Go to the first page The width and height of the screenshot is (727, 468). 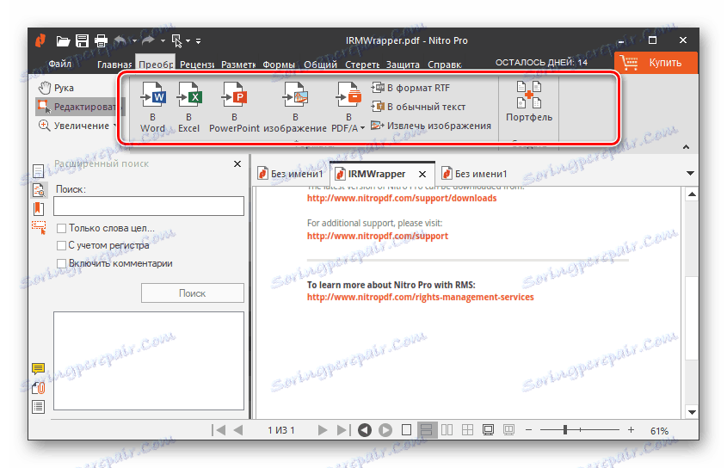pyautogui.click(x=219, y=430)
